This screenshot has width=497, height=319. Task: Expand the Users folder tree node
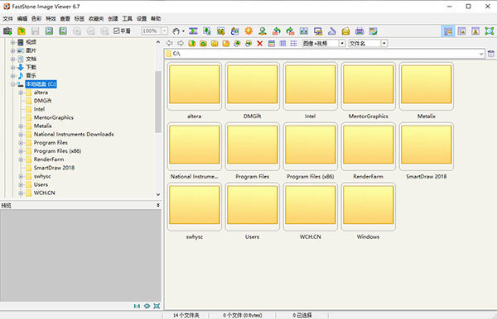[21, 184]
